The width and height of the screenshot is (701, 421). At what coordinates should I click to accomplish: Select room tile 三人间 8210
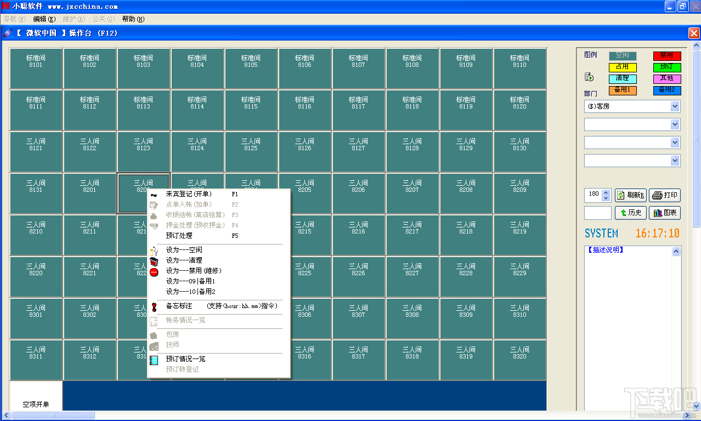[36, 235]
